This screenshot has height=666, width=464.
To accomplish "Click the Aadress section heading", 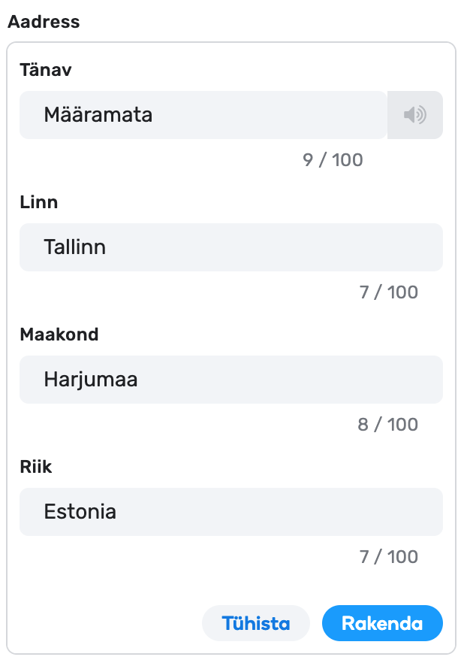I will [x=44, y=21].
